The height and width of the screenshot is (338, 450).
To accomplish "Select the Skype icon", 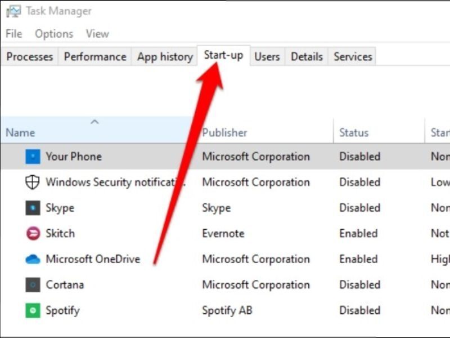I will (x=32, y=208).
